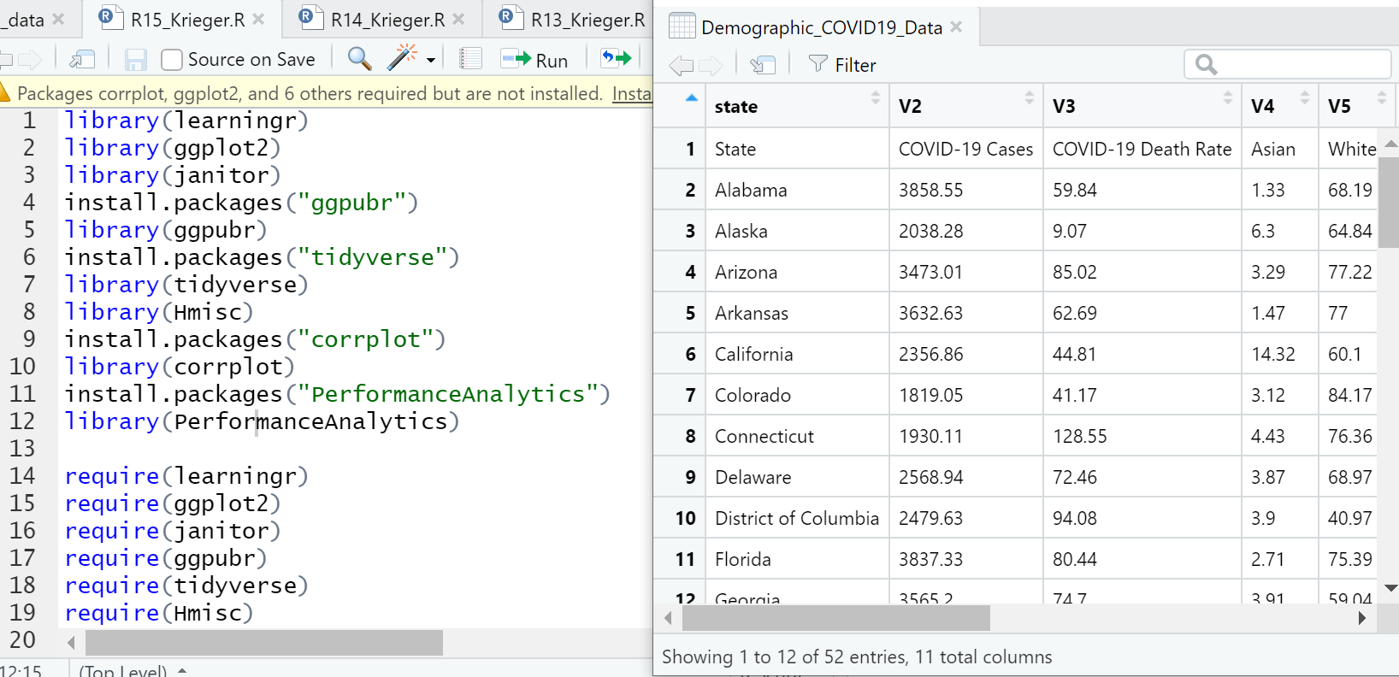Image resolution: width=1399 pixels, height=677 pixels.
Task: Go back in data viewer navigation
Action: (x=681, y=65)
